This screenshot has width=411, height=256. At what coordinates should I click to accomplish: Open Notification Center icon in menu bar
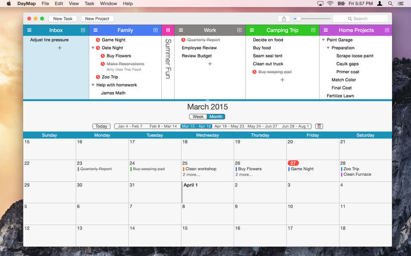pos(401,4)
